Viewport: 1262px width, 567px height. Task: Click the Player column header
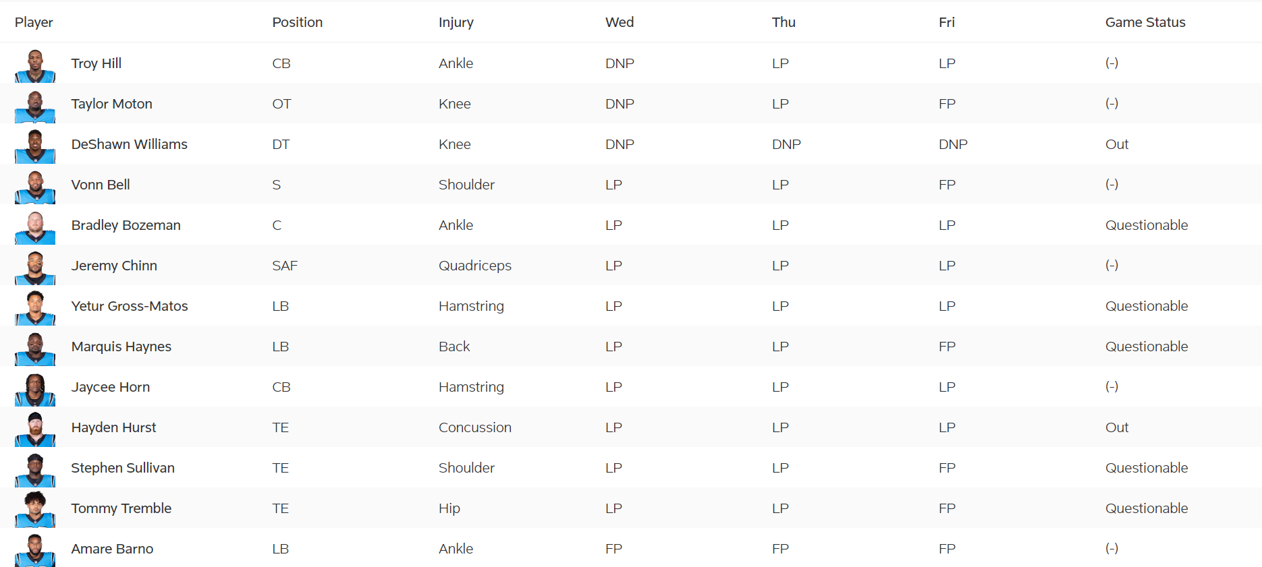(x=34, y=22)
